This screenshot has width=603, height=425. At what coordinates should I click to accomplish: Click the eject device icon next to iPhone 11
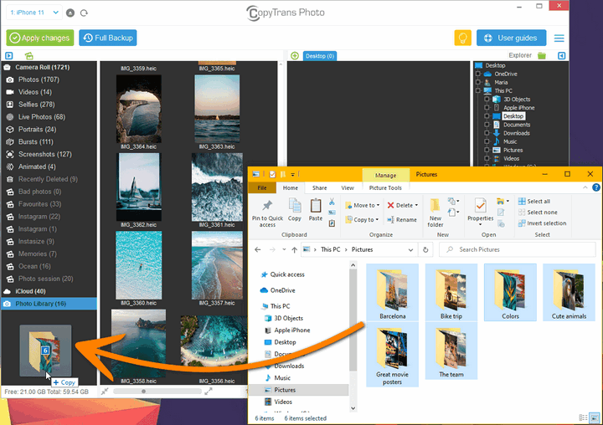click(x=70, y=13)
